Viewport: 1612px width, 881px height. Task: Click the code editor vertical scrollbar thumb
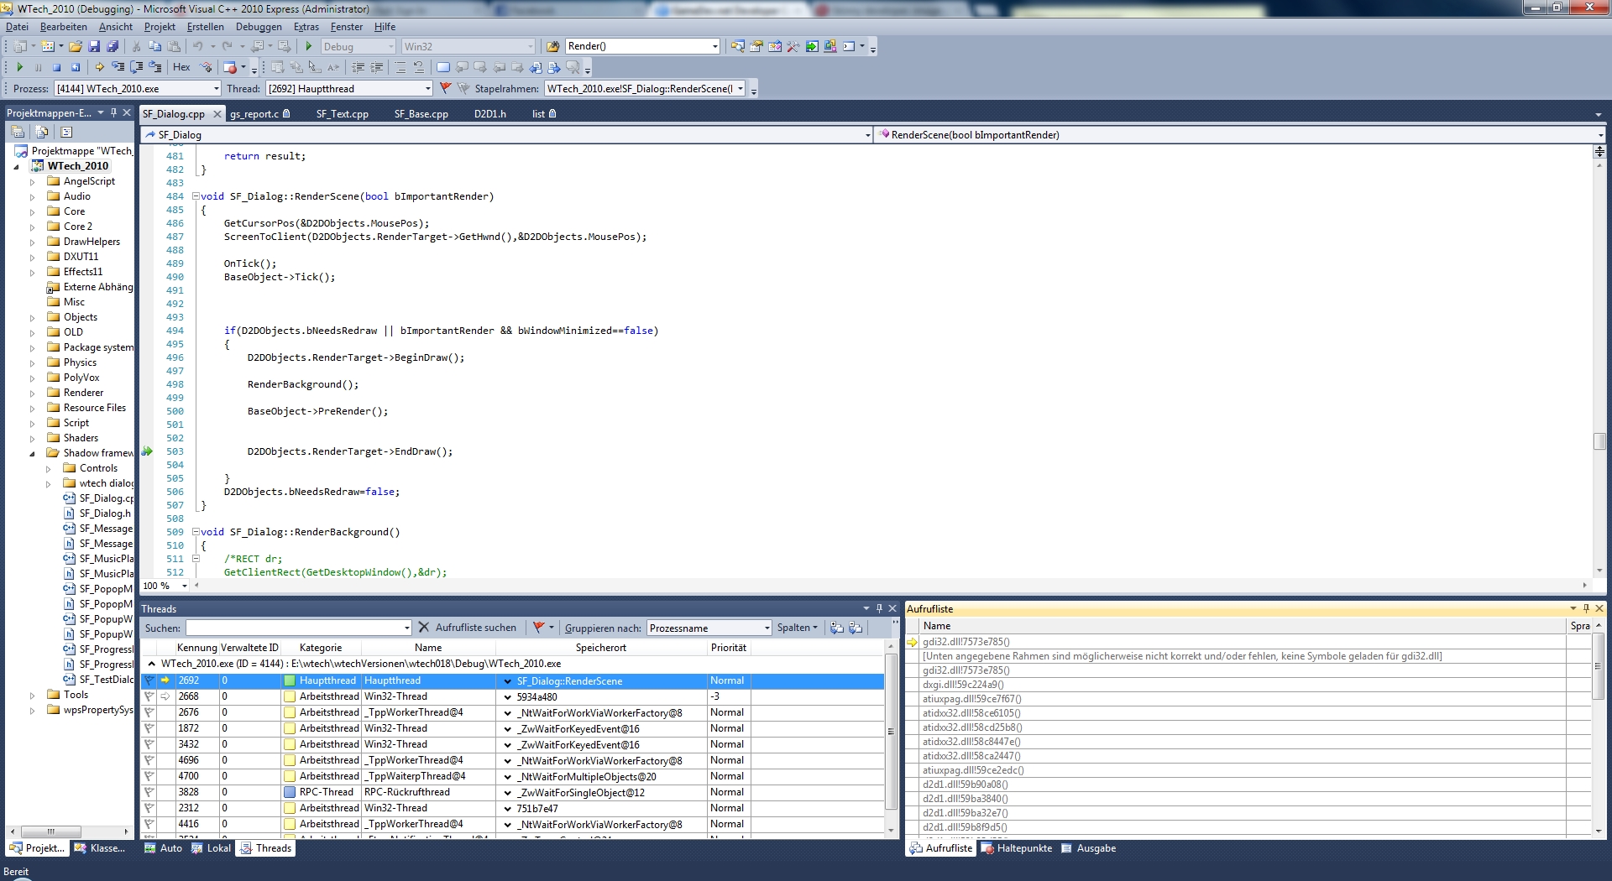[x=1599, y=441]
